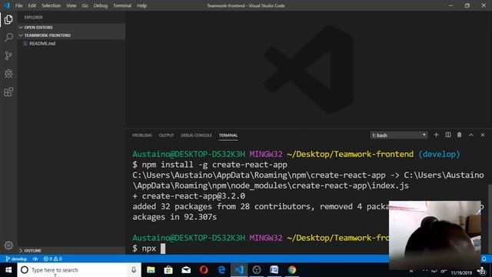Open the Manage gear at activity bar bottom
Screen dimensions: 492x277
coord(8,245)
